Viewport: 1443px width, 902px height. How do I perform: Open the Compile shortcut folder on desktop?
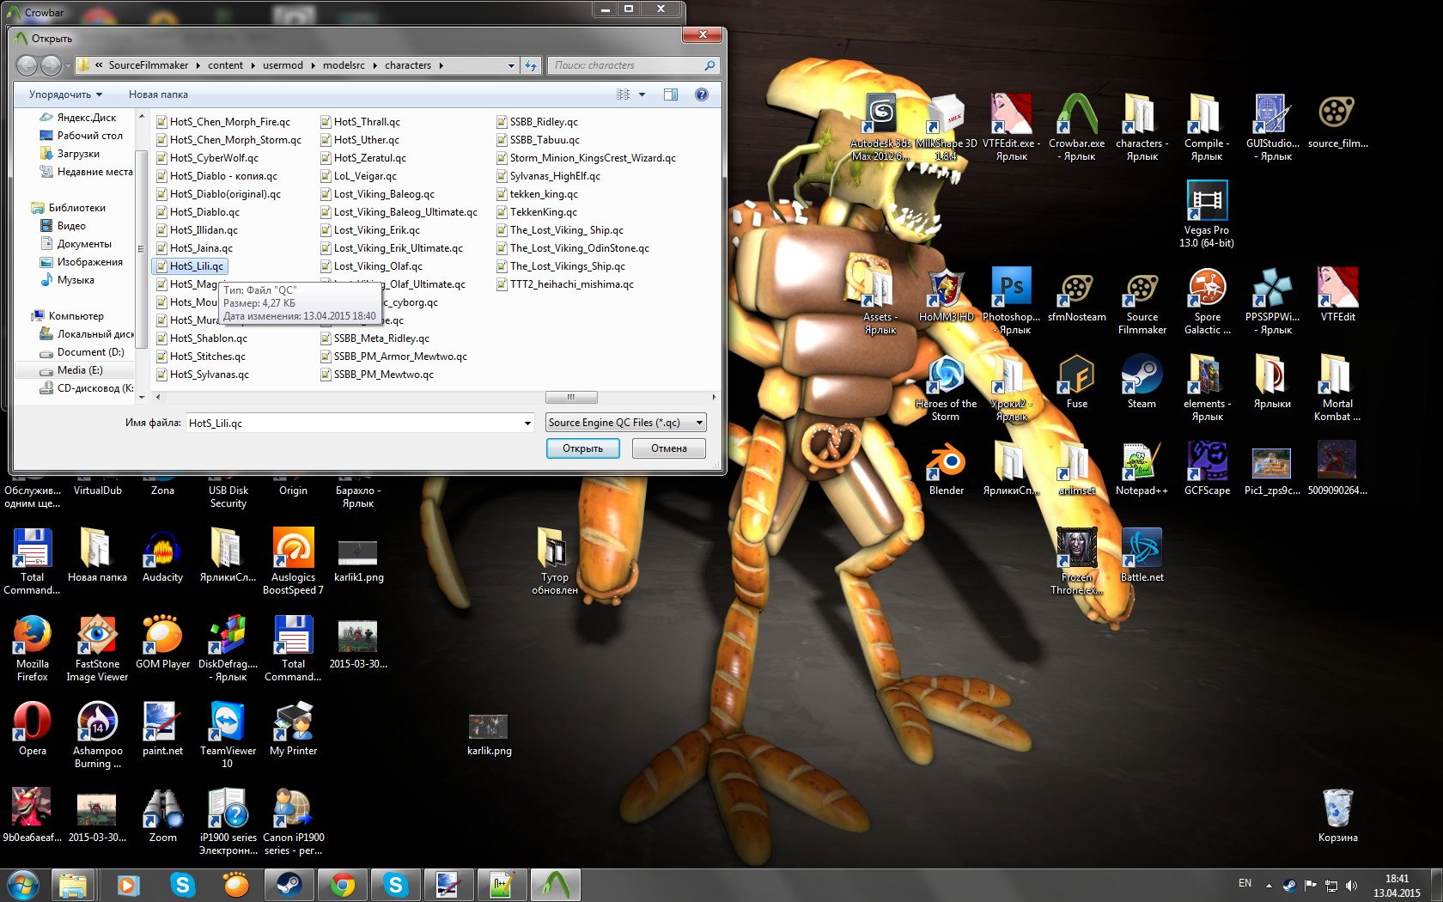[1207, 127]
